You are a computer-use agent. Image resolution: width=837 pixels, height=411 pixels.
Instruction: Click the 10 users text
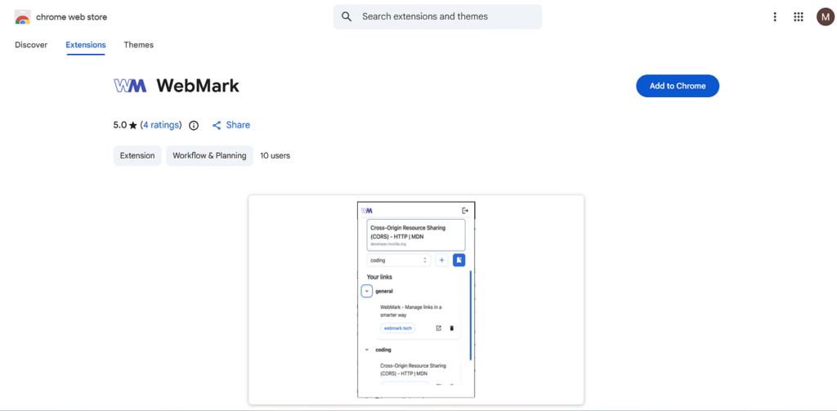click(x=275, y=156)
